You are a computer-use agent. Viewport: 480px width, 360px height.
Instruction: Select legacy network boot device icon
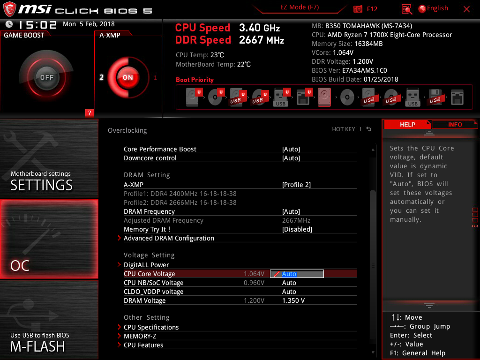457,97
